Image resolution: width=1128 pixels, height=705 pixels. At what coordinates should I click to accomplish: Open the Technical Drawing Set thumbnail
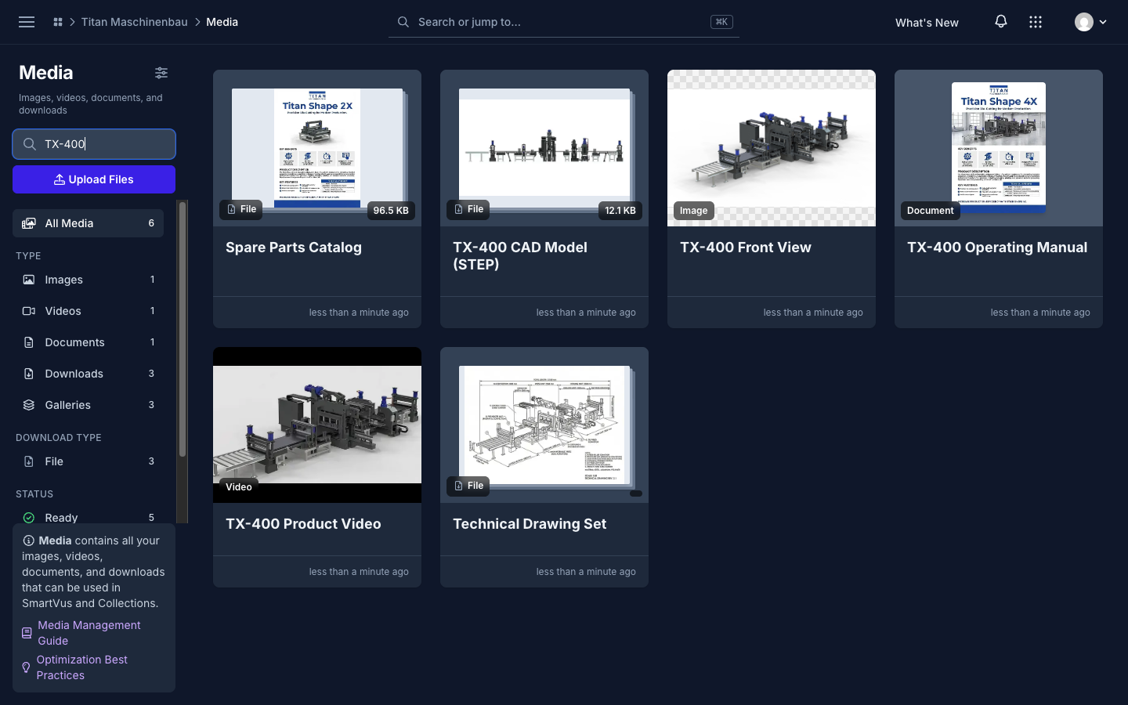coord(544,425)
